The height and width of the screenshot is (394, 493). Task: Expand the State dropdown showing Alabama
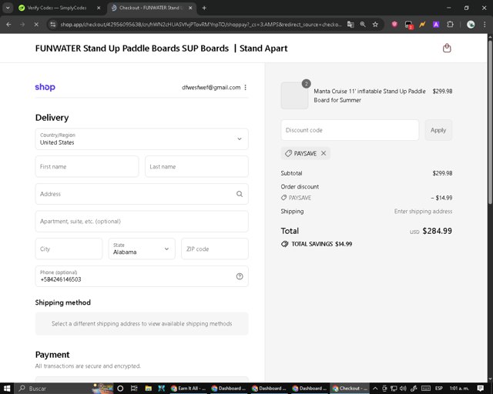point(142,249)
